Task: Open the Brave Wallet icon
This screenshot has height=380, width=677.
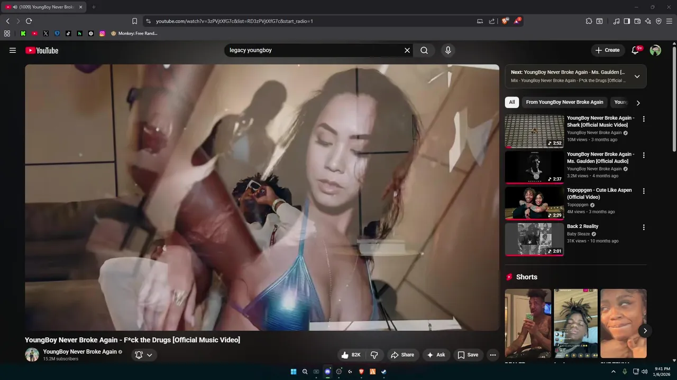Action: pos(637,21)
